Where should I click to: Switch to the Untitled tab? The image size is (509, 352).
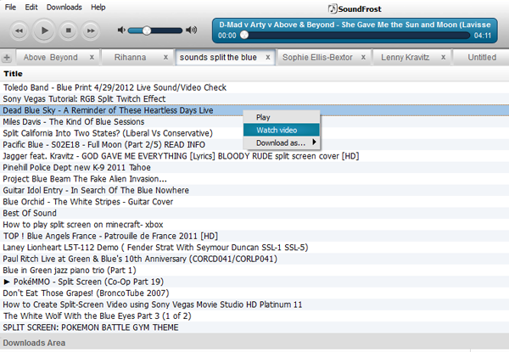pos(482,58)
